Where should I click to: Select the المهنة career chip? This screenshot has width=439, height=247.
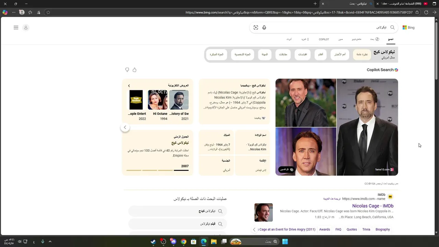tap(265, 55)
